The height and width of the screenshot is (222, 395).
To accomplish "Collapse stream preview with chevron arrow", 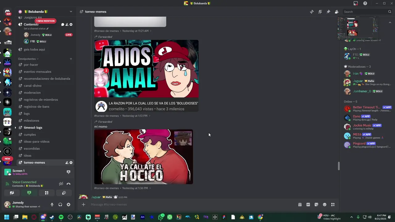I will pos(390,23).
